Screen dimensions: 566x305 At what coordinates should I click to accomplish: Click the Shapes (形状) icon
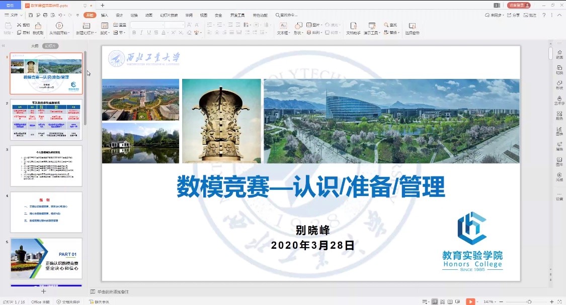tap(298, 28)
